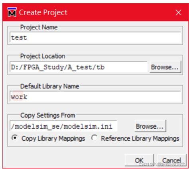Screen dimensions: 189x169
Task: Click the Default Library Name field with work
Action: 96,96
